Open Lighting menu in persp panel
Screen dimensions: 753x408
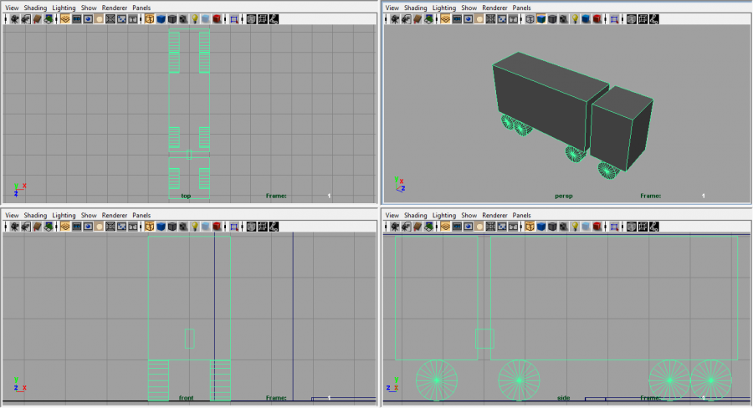tap(444, 8)
